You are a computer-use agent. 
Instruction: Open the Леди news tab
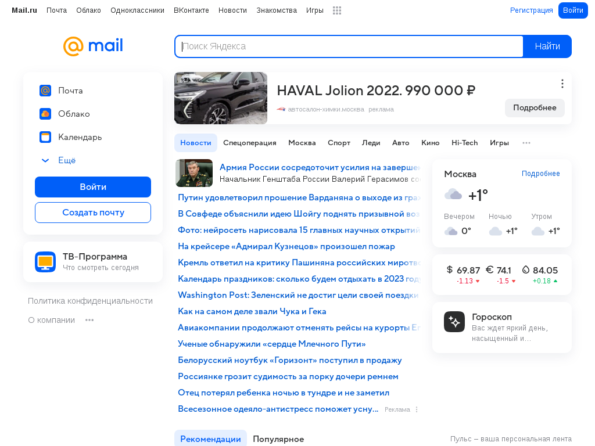tap(371, 143)
